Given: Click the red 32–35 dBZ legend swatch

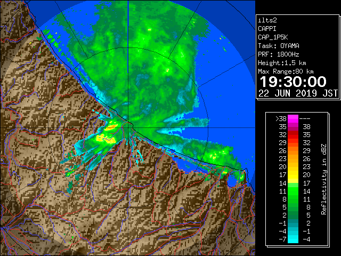Looking at the screenshot, I should [x=293, y=135].
